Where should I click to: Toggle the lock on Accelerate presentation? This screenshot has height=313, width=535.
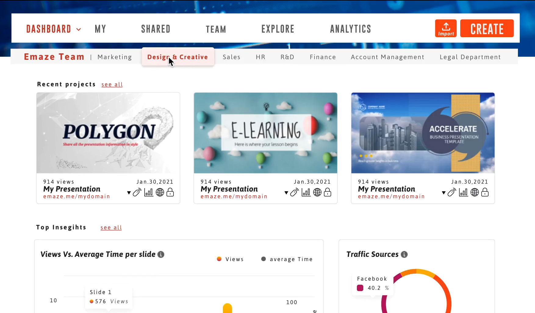coord(485,192)
